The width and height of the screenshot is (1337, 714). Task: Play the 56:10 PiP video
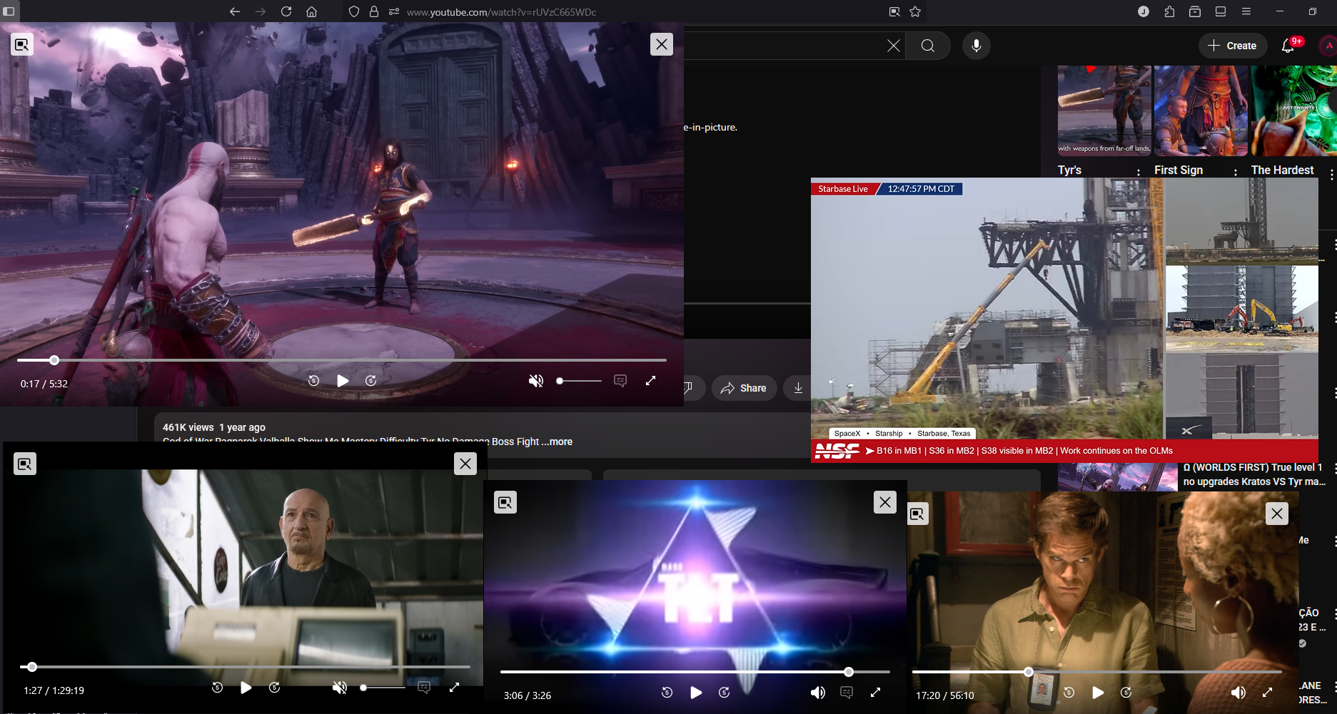coord(1098,693)
